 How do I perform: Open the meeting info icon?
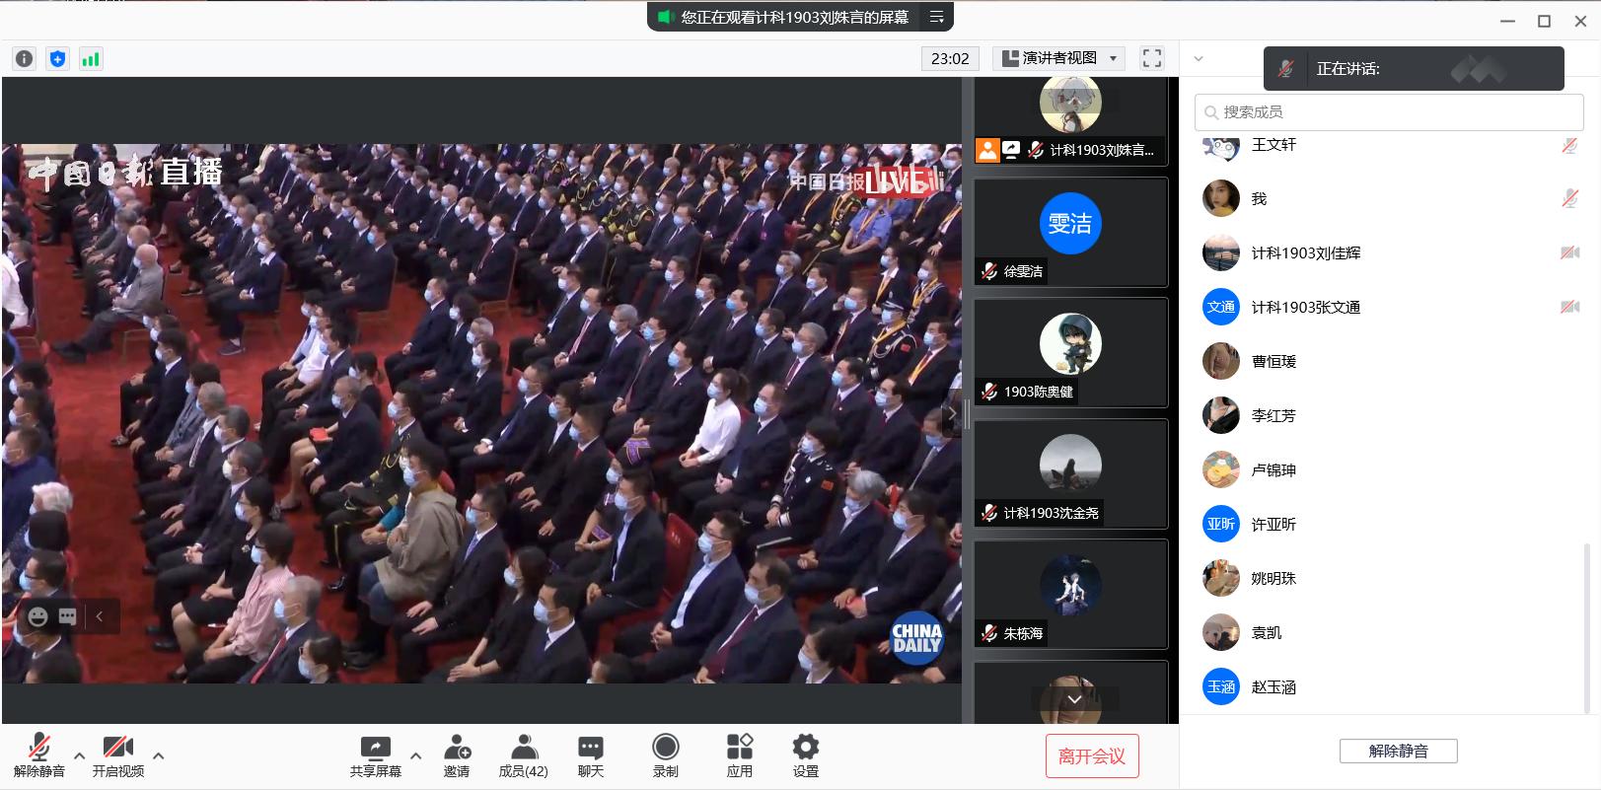24,59
